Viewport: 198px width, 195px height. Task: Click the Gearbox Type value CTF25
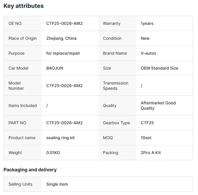[147, 123]
